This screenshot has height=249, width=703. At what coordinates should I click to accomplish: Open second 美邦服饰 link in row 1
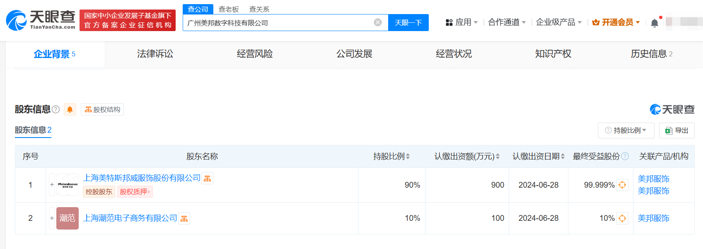pyautogui.click(x=654, y=191)
